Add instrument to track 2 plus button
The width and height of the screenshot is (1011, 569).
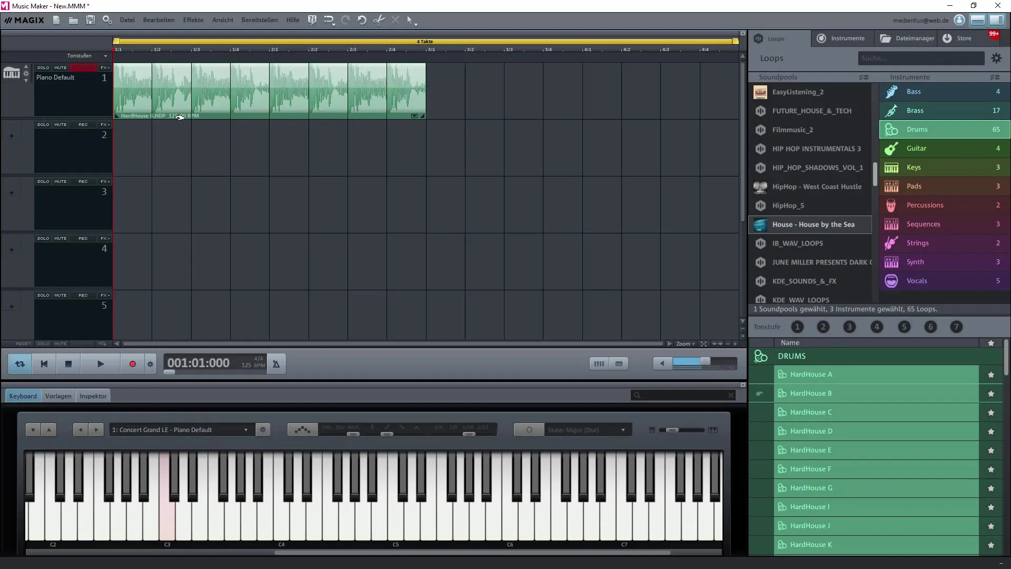(12, 136)
